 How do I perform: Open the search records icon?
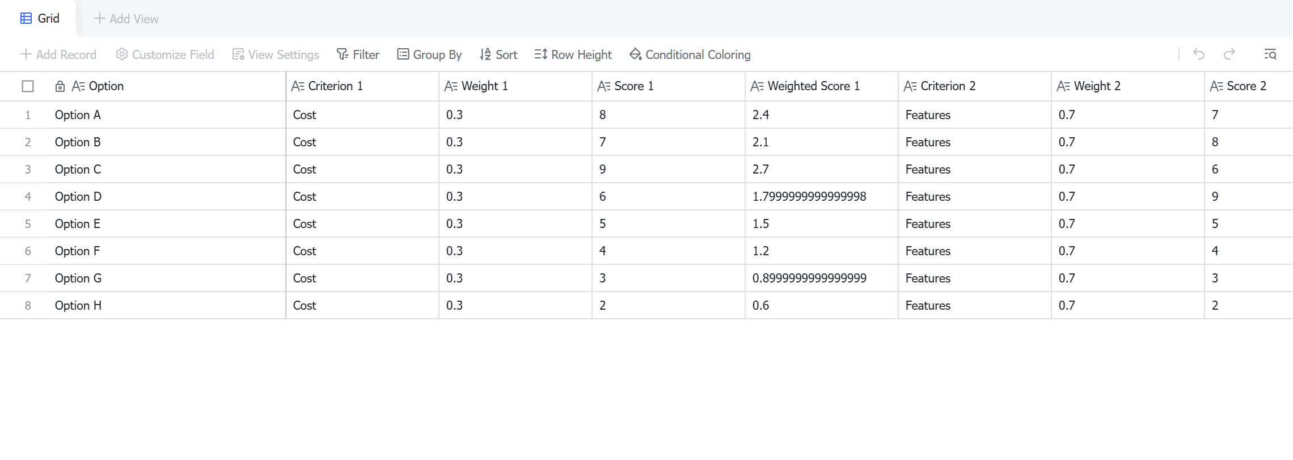tap(1270, 54)
